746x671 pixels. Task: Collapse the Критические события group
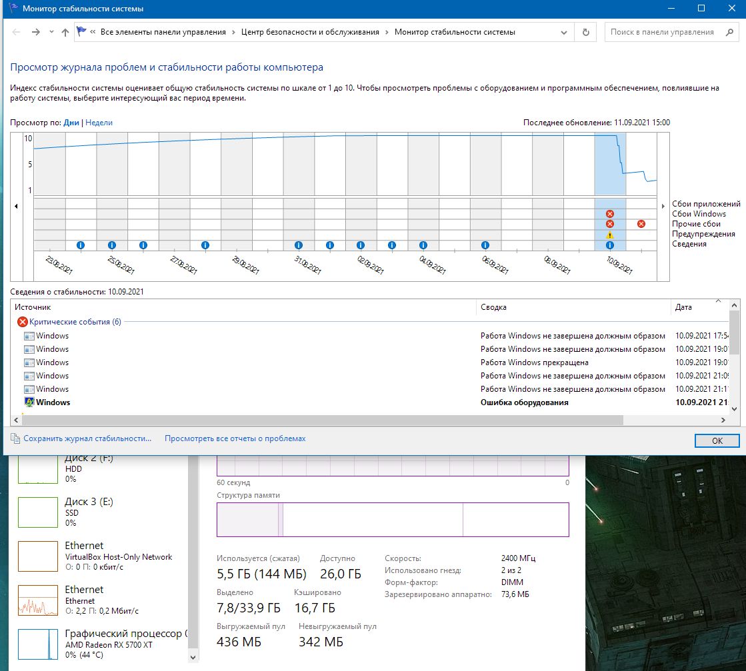click(75, 322)
